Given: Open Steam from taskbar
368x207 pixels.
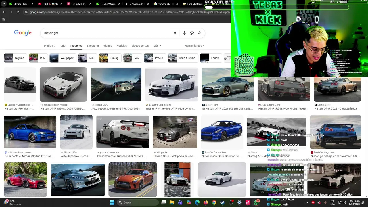Looking at the screenshot, I should tap(222, 202).
